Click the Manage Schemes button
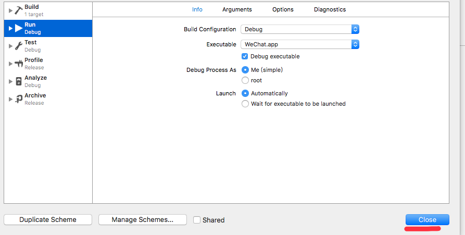The image size is (465, 235). click(x=143, y=219)
